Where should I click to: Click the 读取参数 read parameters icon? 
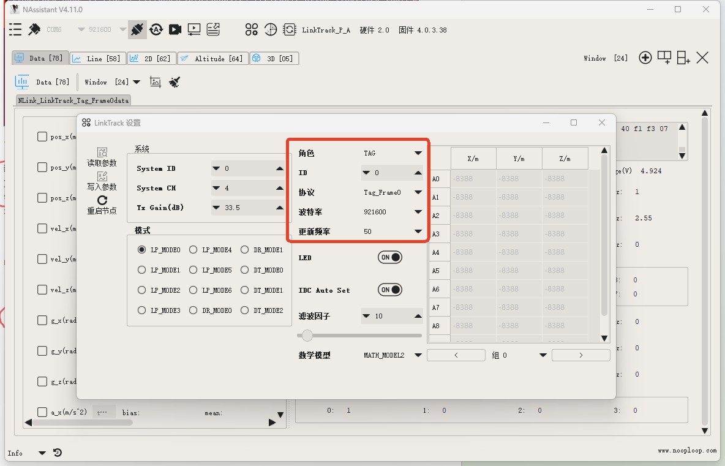[x=102, y=152]
